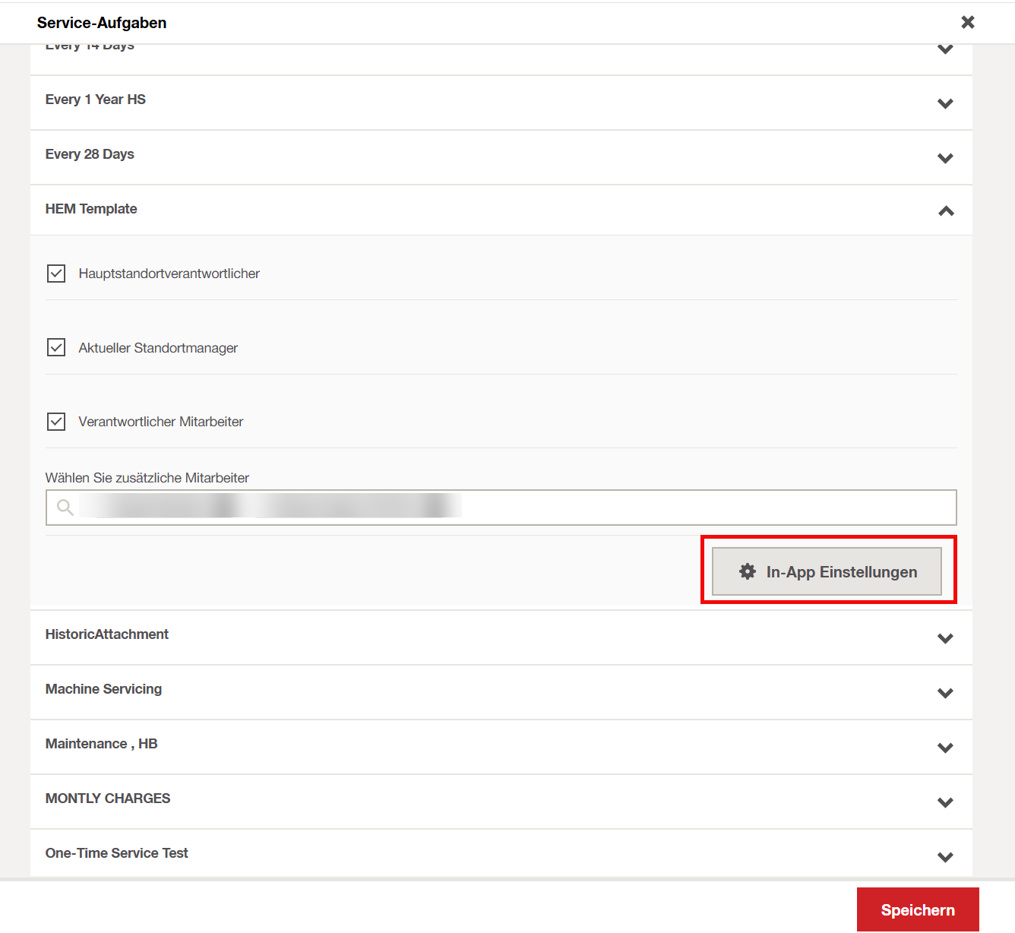
Task: Click the search magnifier icon in employee field
Action: click(x=65, y=508)
